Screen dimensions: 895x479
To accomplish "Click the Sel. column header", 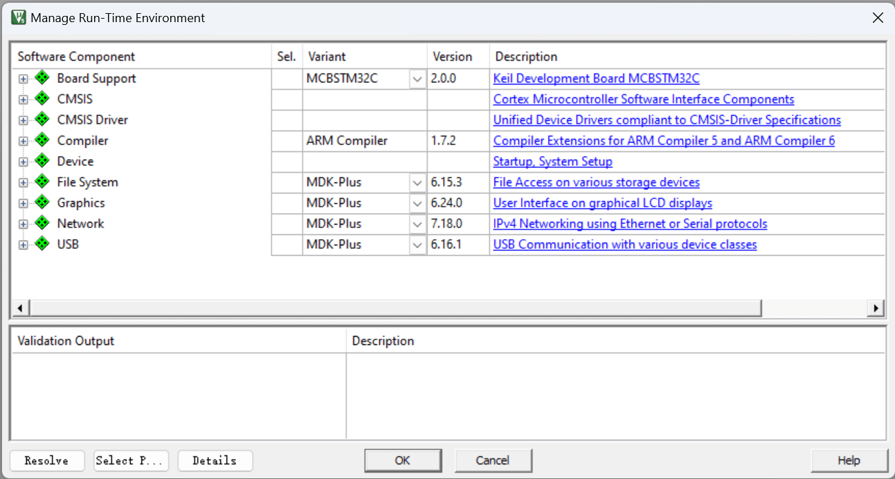I will coord(287,57).
